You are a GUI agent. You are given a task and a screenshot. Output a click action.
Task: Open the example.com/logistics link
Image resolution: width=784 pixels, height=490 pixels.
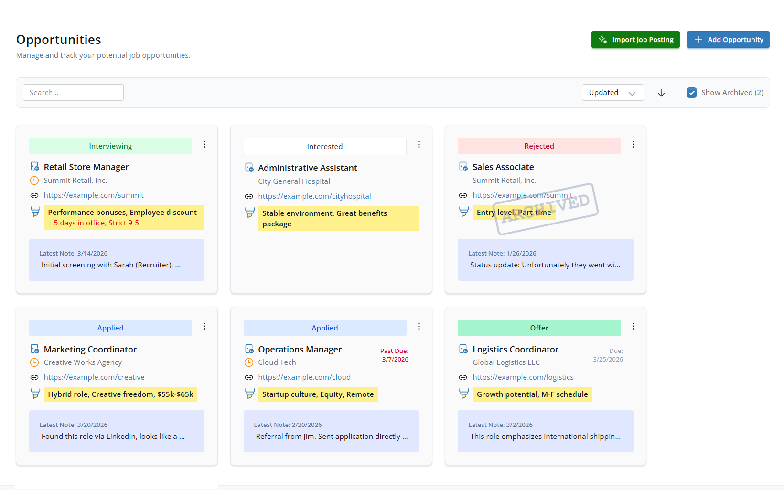(x=523, y=377)
